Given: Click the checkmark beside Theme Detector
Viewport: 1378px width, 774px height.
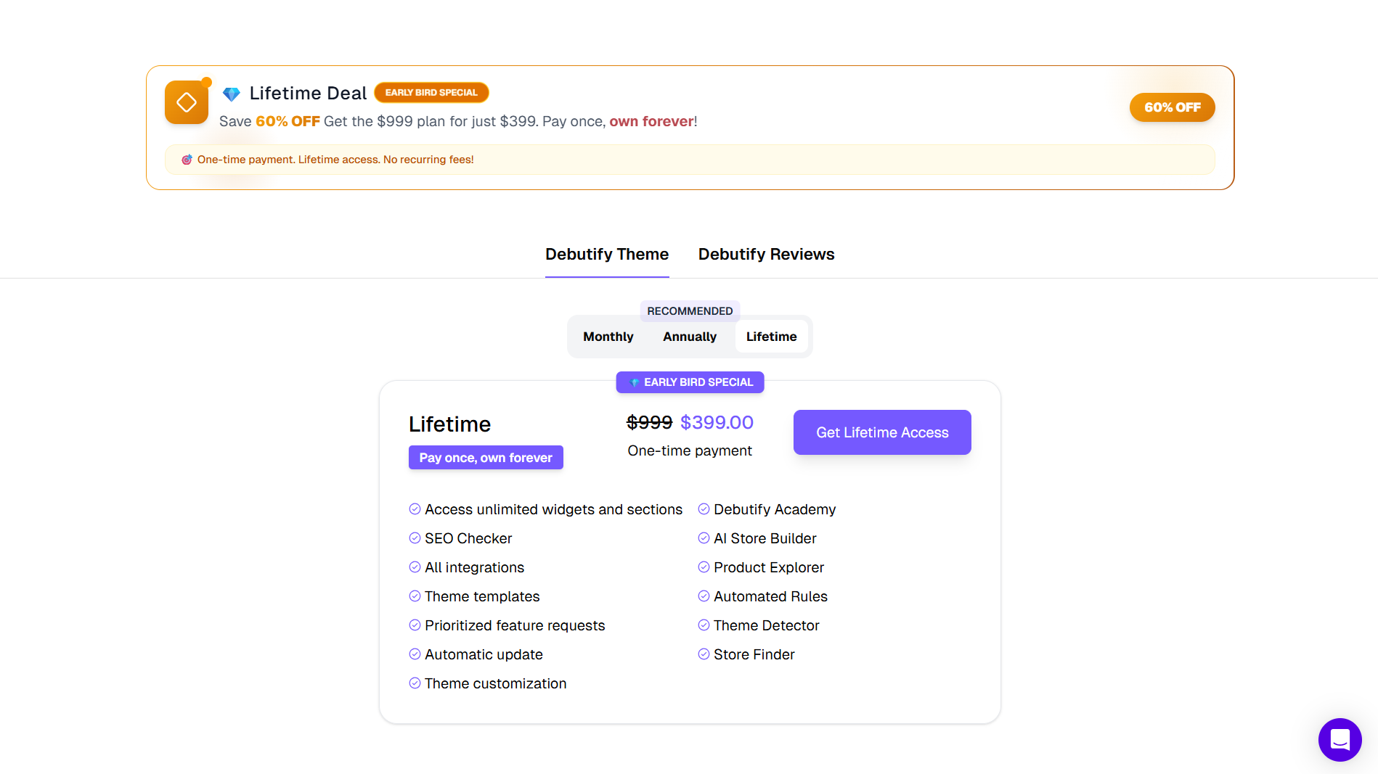Looking at the screenshot, I should pos(704,625).
